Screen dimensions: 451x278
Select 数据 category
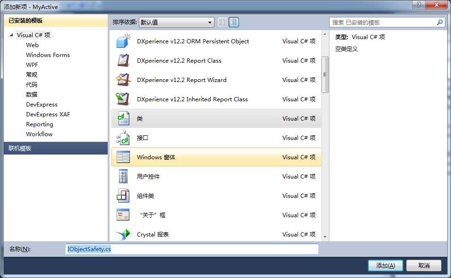(x=32, y=94)
